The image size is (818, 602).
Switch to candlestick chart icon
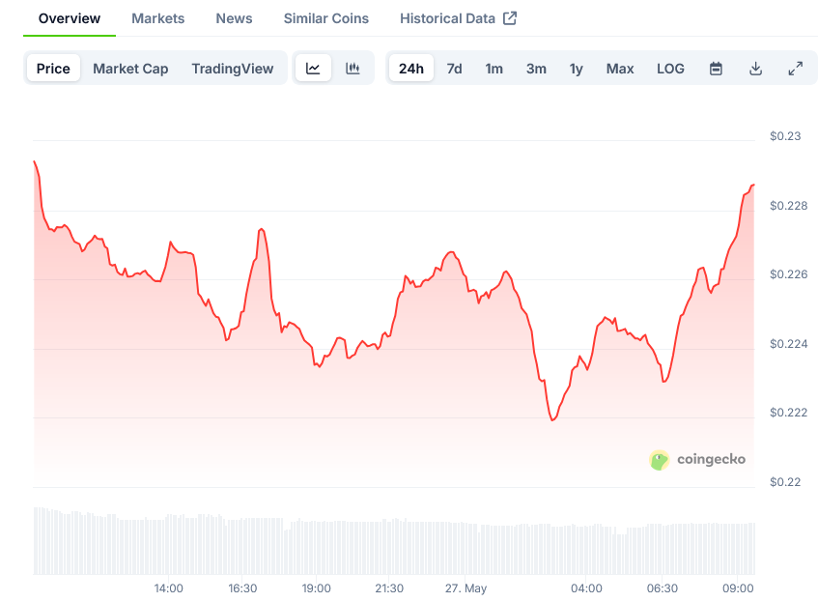click(x=353, y=69)
